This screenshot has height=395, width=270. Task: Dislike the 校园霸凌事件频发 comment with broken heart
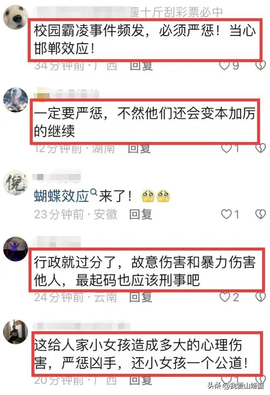coord(260,65)
